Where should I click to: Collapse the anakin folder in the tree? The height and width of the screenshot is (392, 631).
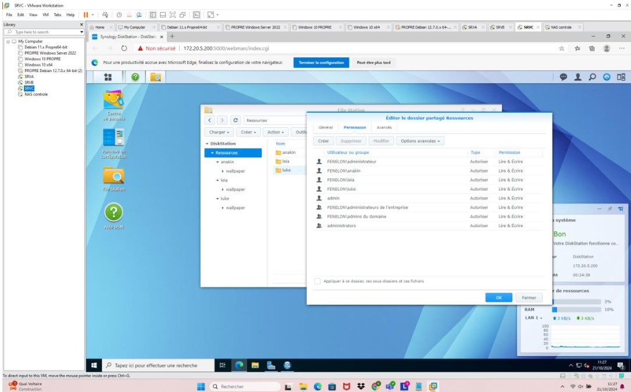pyautogui.click(x=218, y=162)
